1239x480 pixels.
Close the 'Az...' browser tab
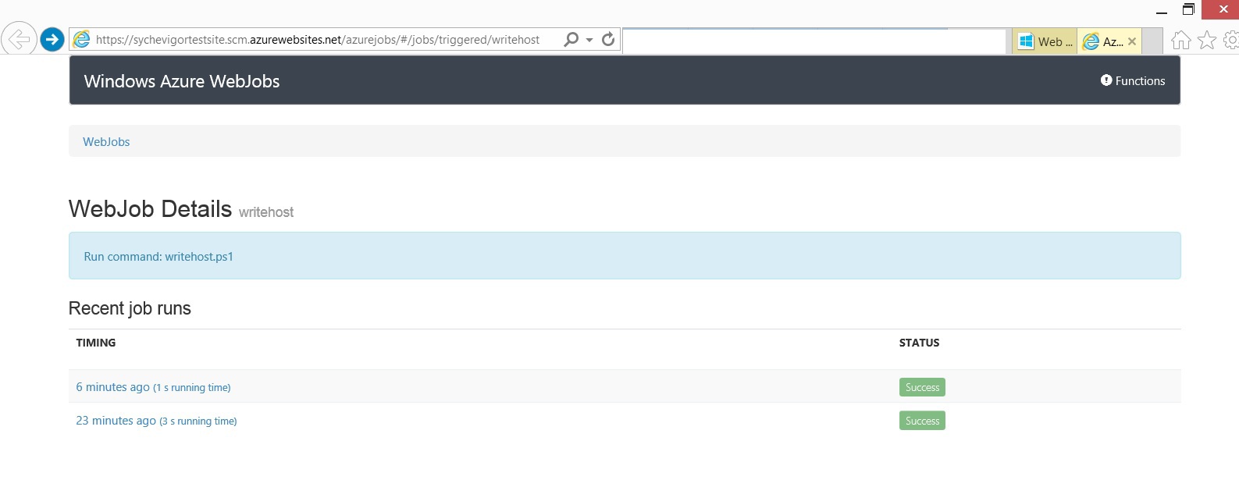[1132, 41]
